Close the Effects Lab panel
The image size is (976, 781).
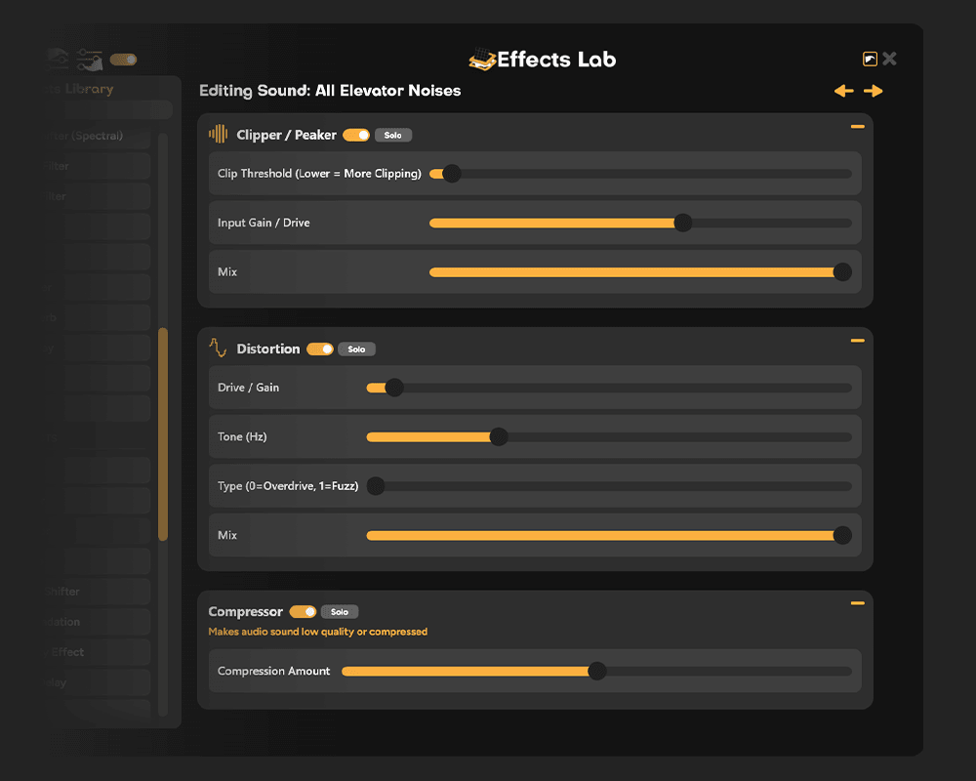889,59
